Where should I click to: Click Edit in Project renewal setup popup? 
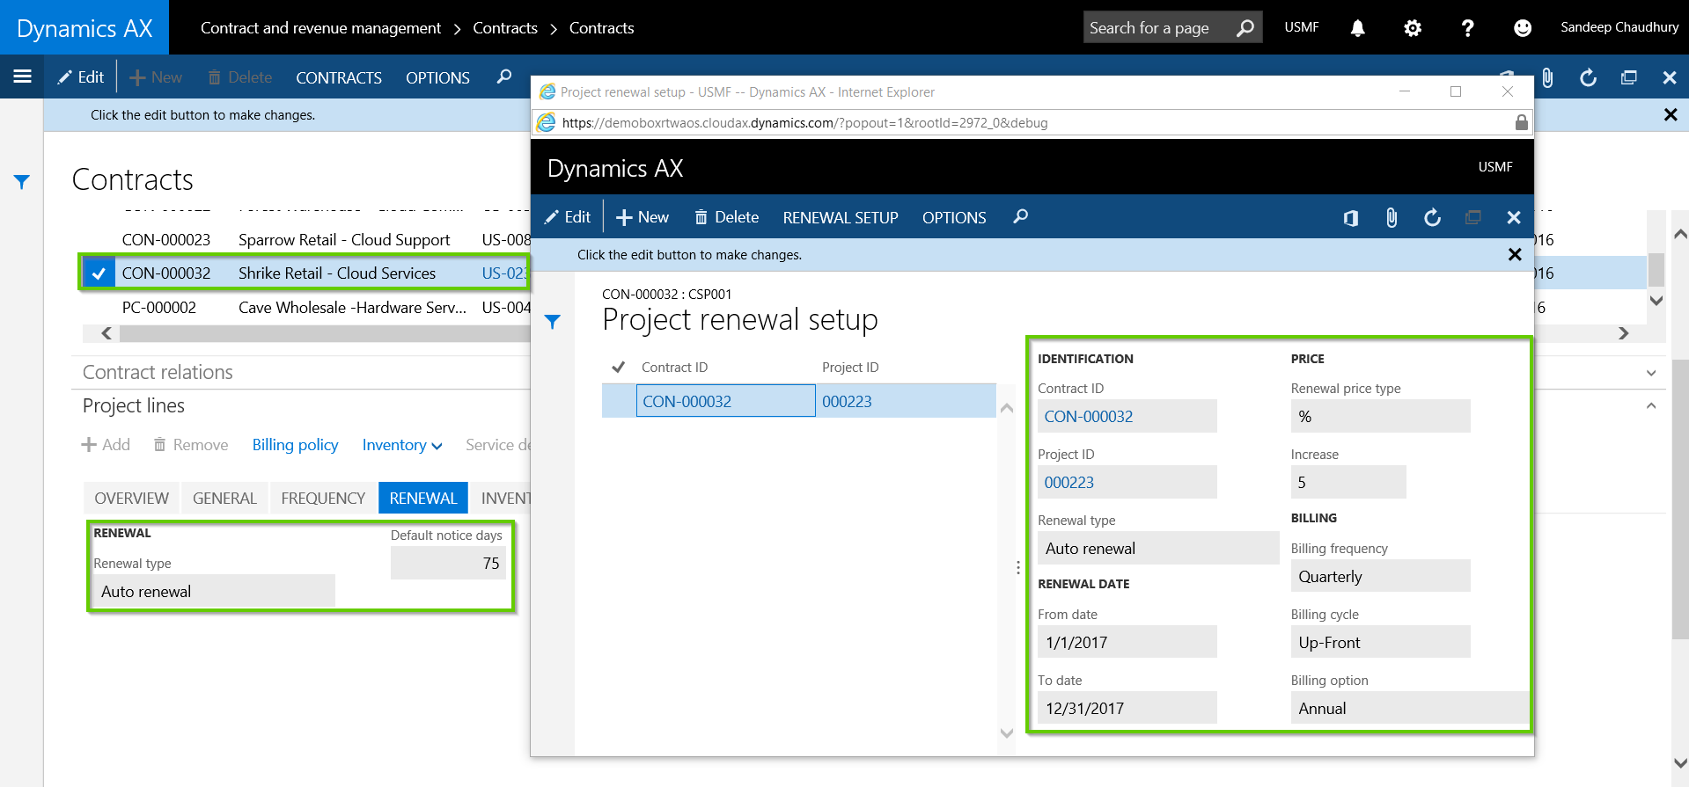pyautogui.click(x=568, y=217)
